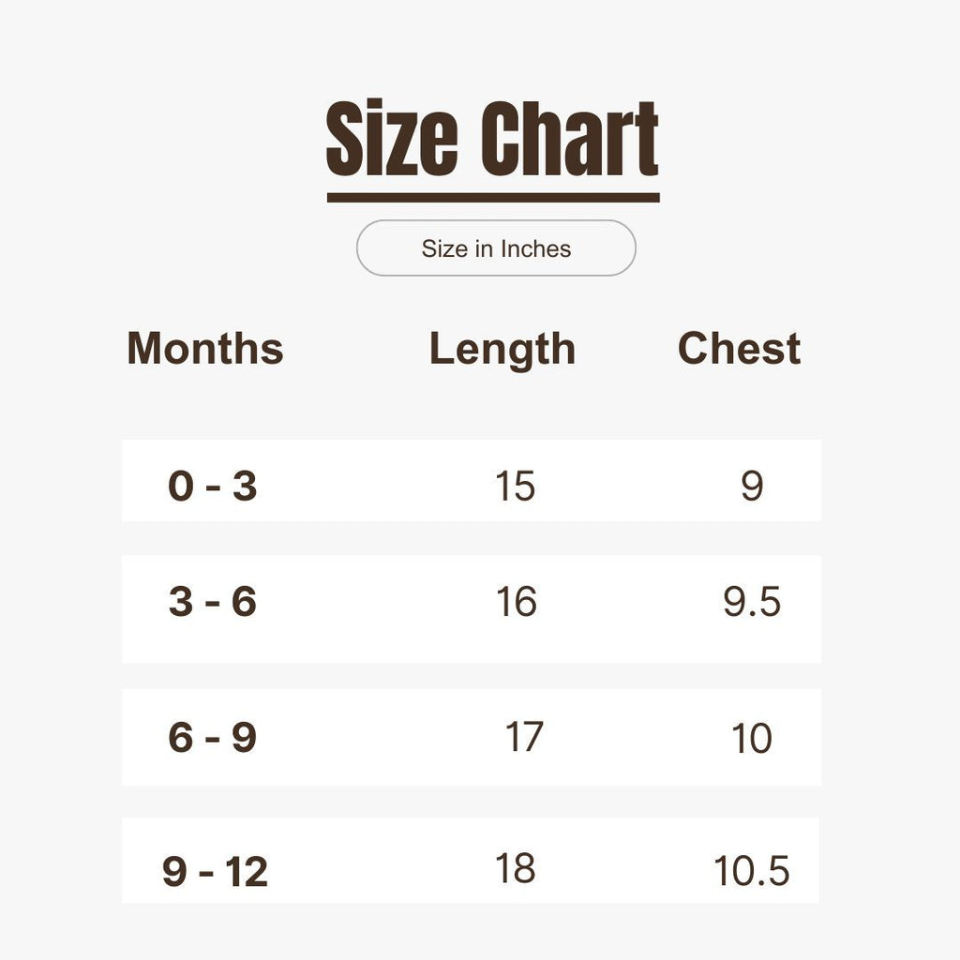Click the chest value 10.5

click(x=752, y=870)
